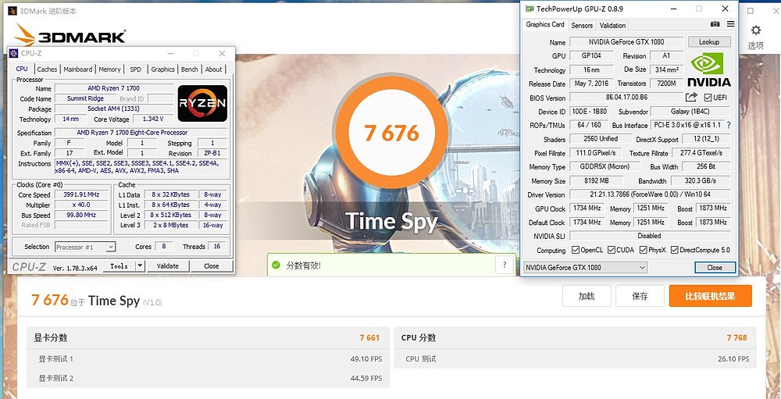781x399 pixels.
Task: Switch to CPU-Z SPD tab
Action: click(135, 69)
